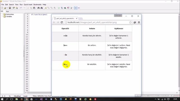Open the View menu
180x101 pixels.
(x=17, y=4)
